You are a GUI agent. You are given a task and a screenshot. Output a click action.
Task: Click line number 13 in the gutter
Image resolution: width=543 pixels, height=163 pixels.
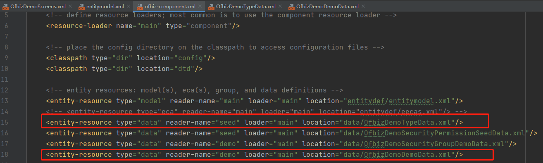(x=5, y=101)
